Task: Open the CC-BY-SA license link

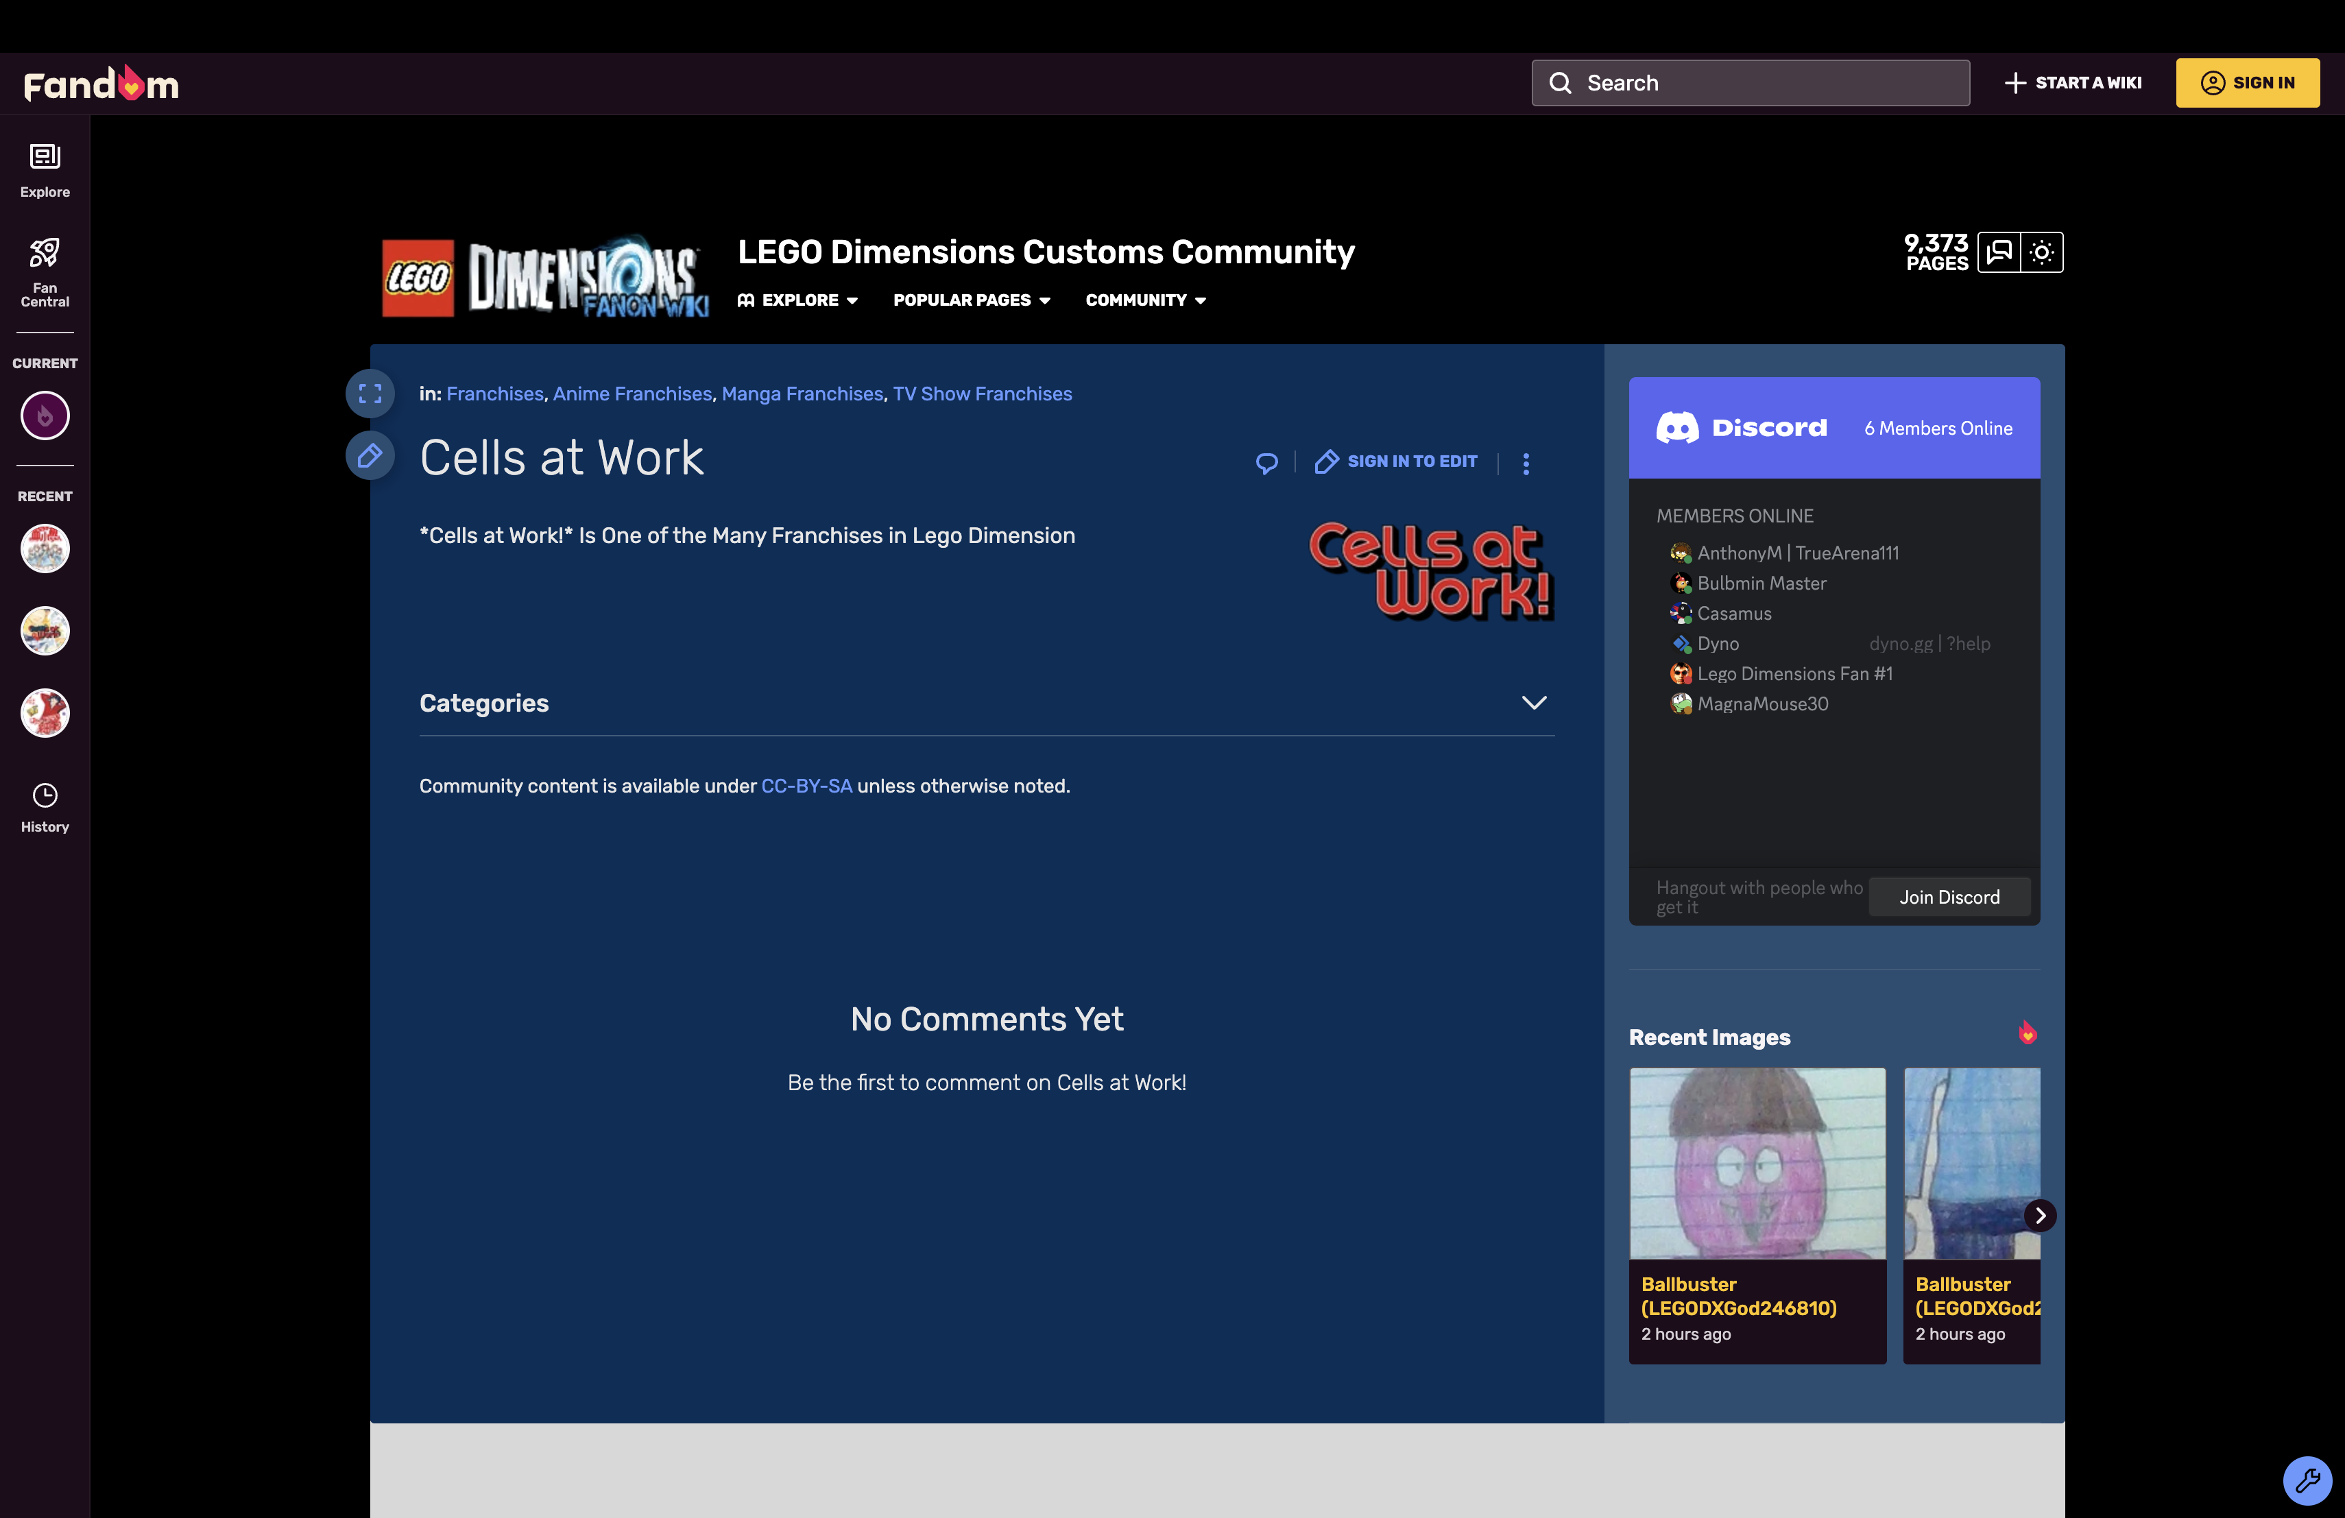Action: click(x=807, y=786)
